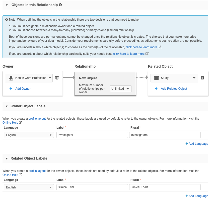The height and width of the screenshot is (199, 212).
Task: Collapse the Owner Object Labels section
Action: (x=7, y=106)
